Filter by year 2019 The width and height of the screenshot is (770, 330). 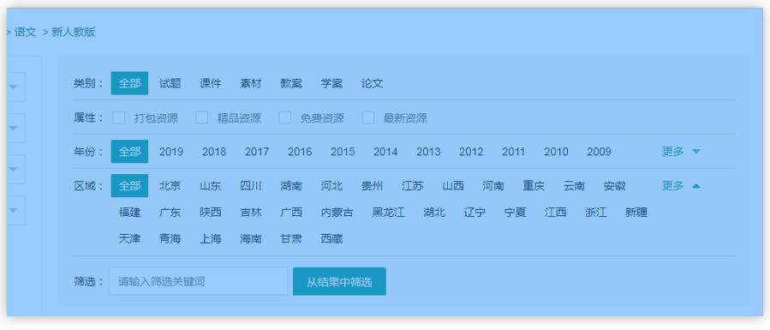click(x=171, y=152)
